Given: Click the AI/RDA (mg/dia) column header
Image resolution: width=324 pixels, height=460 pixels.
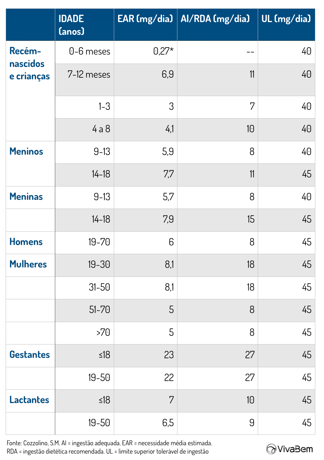Looking at the screenshot, I should pos(215,19).
